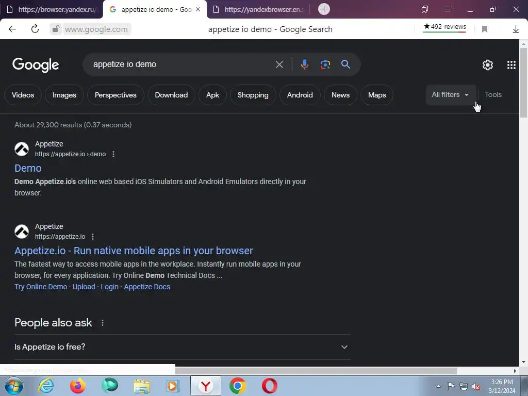Click the vertical page scrollbar thumb
528x396 pixels.
(524, 82)
